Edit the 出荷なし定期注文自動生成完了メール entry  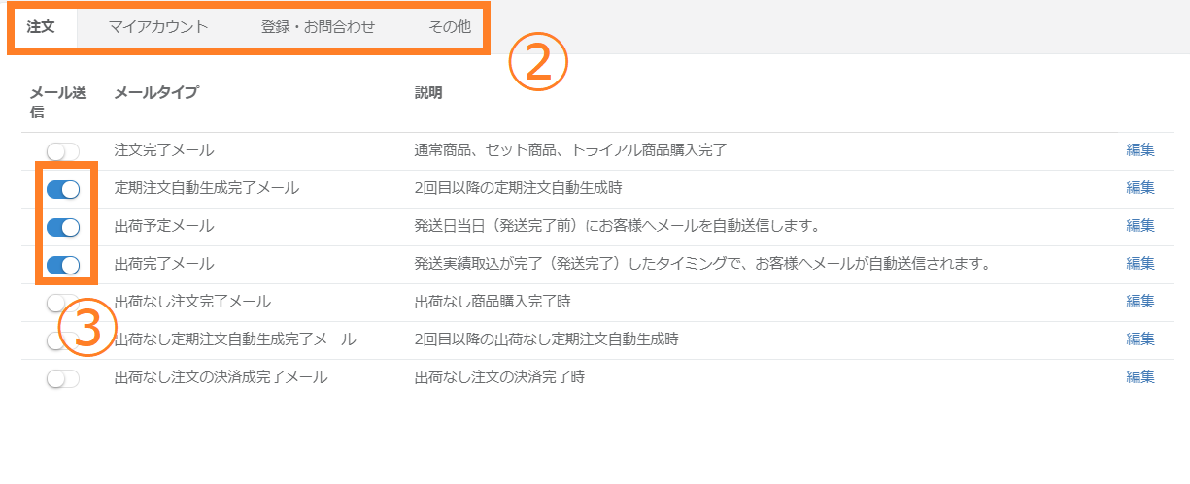coord(1140,339)
